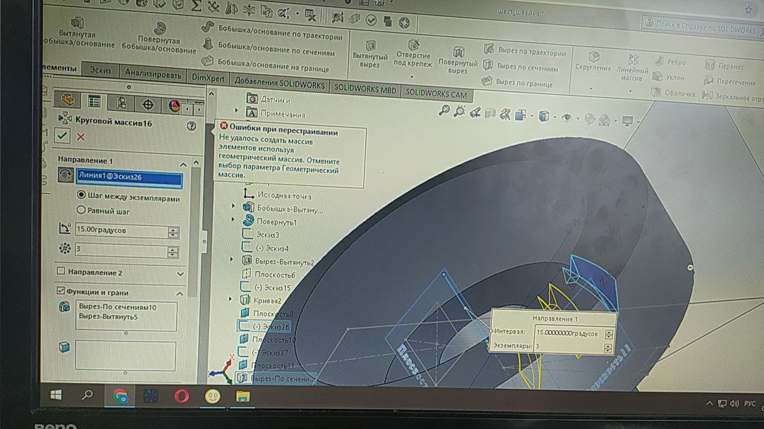Select Бобышка/основание по сечениям

(x=269, y=48)
